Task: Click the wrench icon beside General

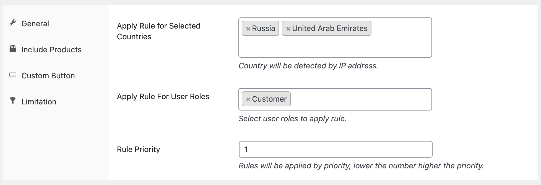Action: click(13, 23)
